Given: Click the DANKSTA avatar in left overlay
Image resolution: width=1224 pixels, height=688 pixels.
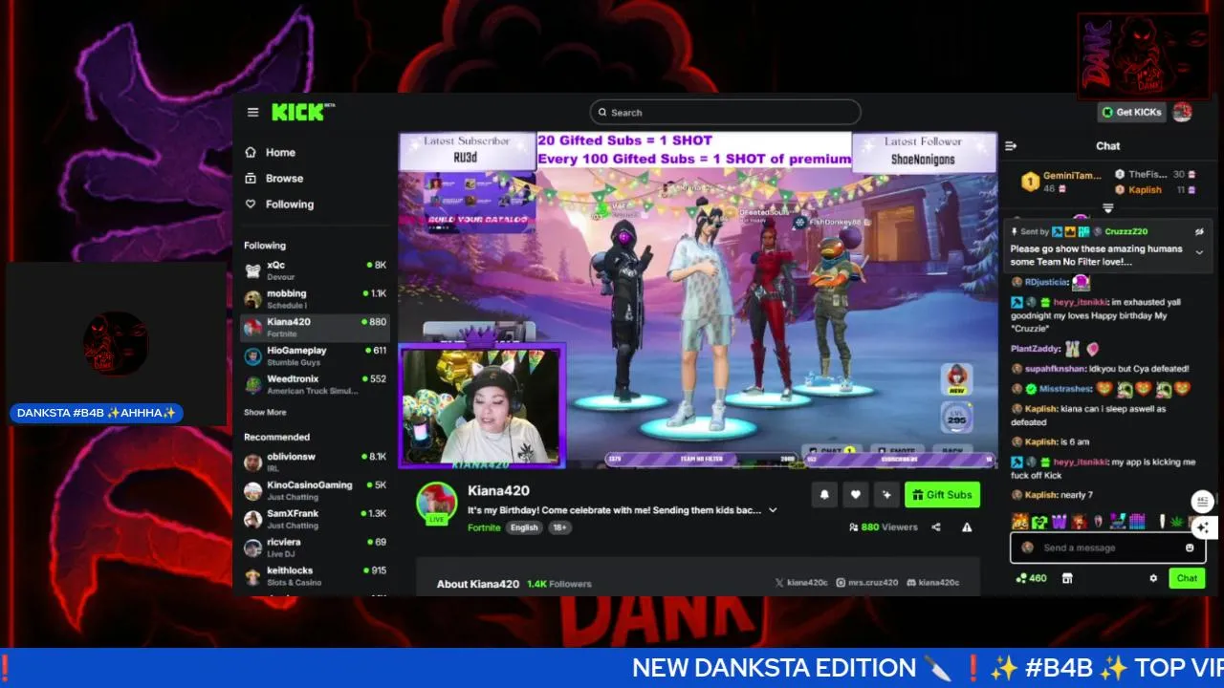Looking at the screenshot, I should pos(115,342).
